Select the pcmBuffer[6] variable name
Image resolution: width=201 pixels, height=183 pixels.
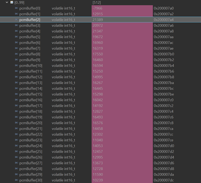click(30, 43)
